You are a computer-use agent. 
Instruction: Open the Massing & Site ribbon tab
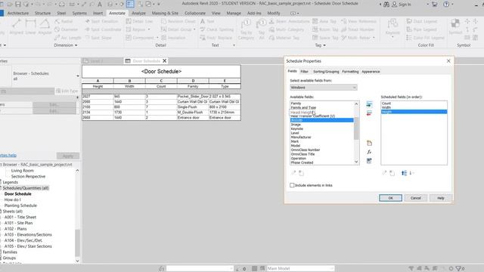[165, 14]
